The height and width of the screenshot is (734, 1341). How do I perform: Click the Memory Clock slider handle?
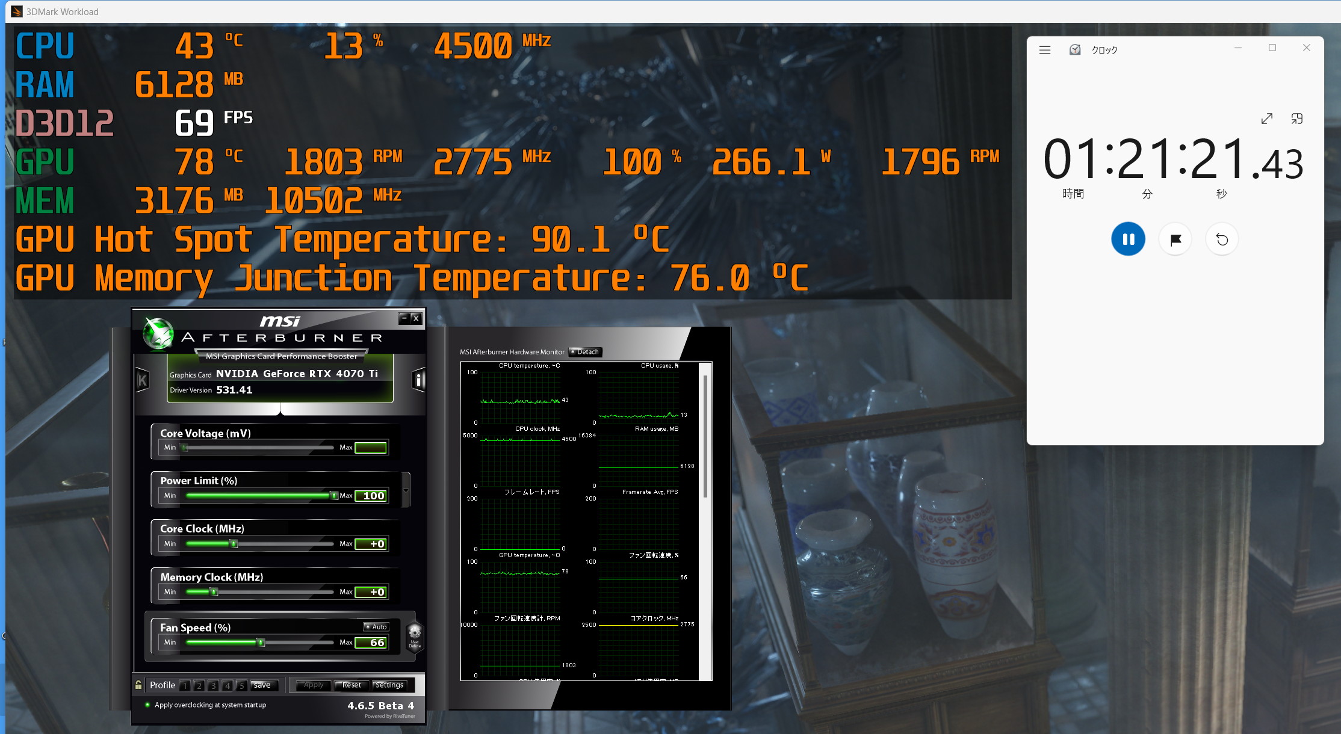[214, 592]
